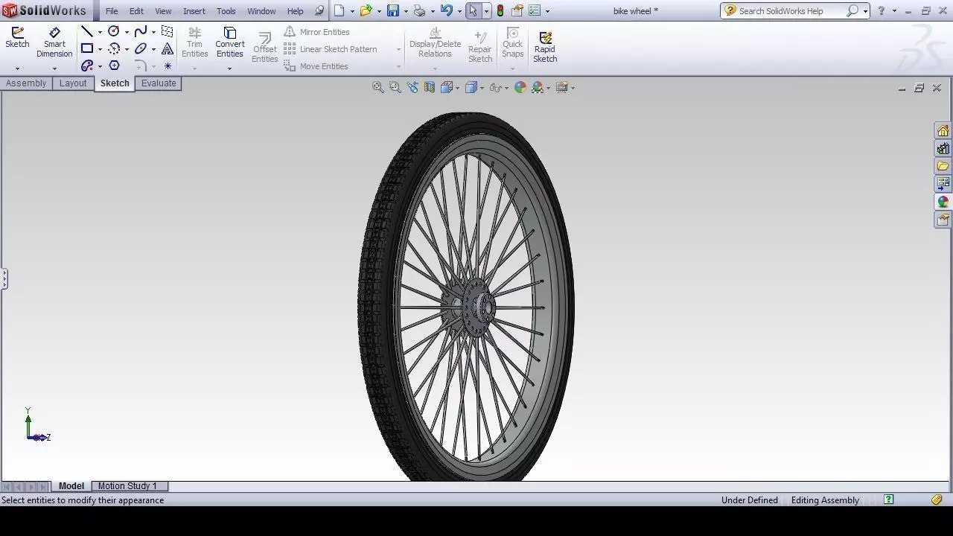
Task: Expand View Orientation dropdown
Action: click(457, 88)
